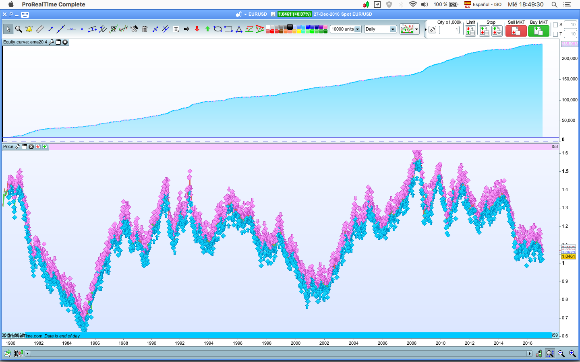Select the text annotation tool
This screenshot has width=580, height=362.
176,29
